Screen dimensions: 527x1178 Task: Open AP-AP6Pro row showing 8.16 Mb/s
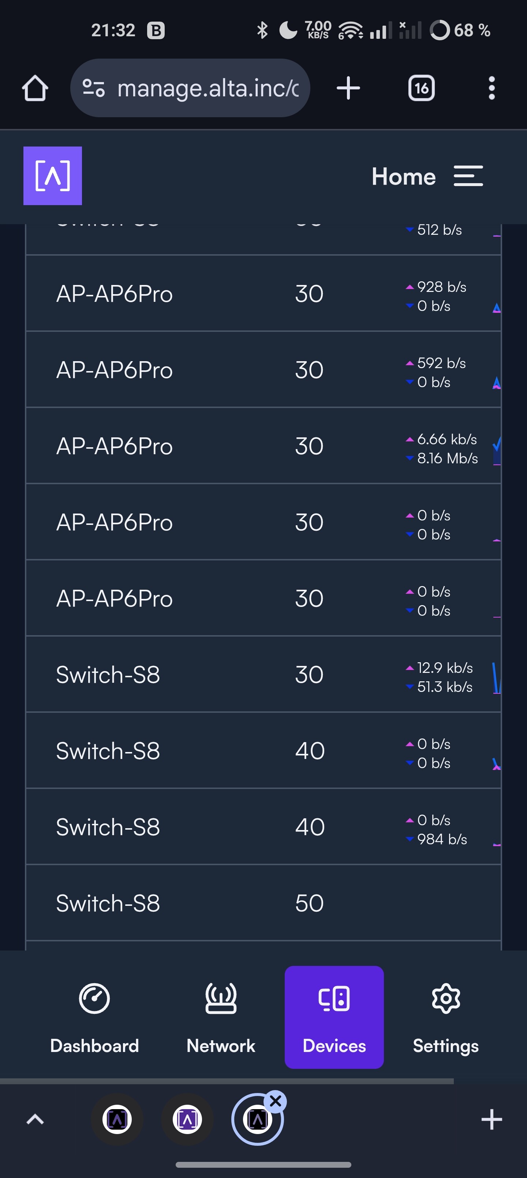(x=264, y=445)
